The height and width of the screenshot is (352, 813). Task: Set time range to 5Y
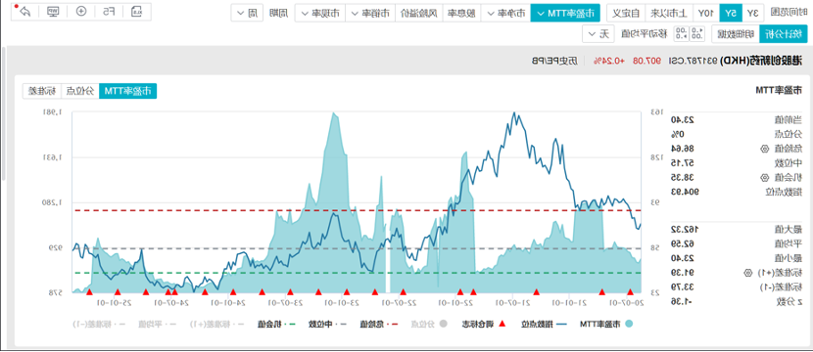click(731, 13)
